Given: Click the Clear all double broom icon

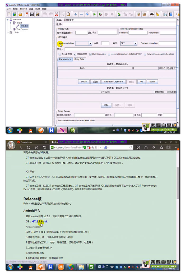Looking at the screenshot, I should (x=144, y=14).
